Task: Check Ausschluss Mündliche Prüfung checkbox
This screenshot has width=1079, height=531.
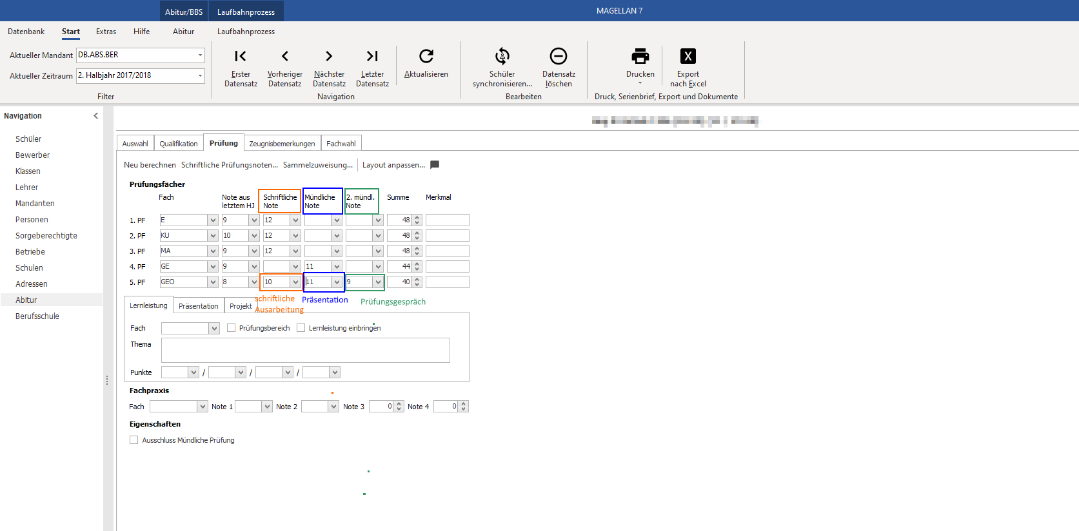Action: (x=134, y=440)
